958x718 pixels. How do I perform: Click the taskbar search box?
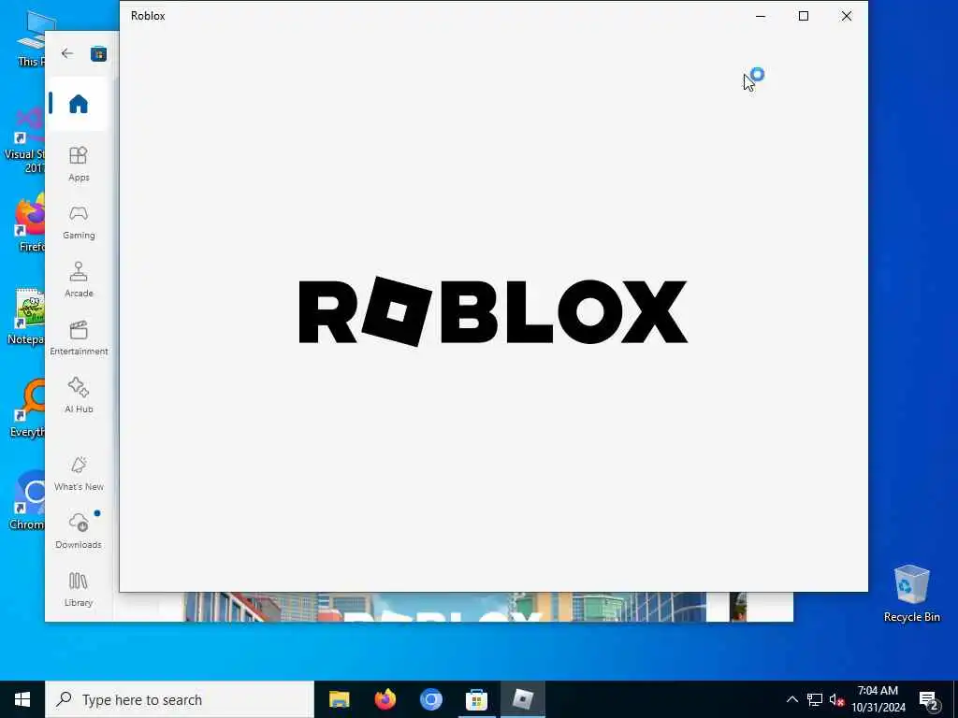[180, 699]
